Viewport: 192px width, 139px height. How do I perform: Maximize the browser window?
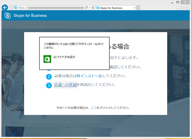[x=178, y=2]
